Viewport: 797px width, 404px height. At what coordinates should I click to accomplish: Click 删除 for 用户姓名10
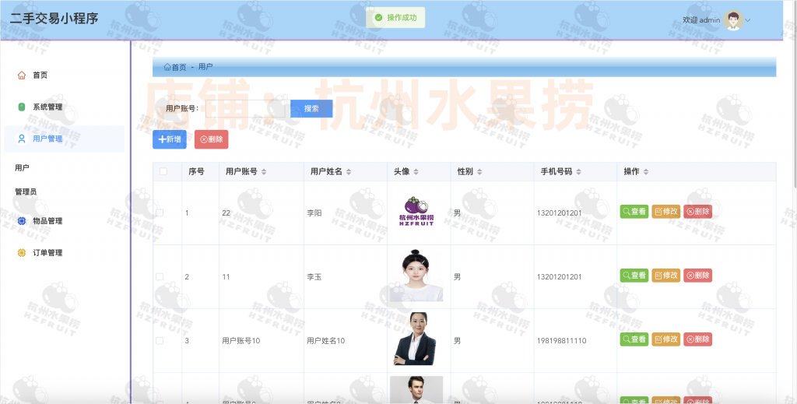click(x=697, y=339)
